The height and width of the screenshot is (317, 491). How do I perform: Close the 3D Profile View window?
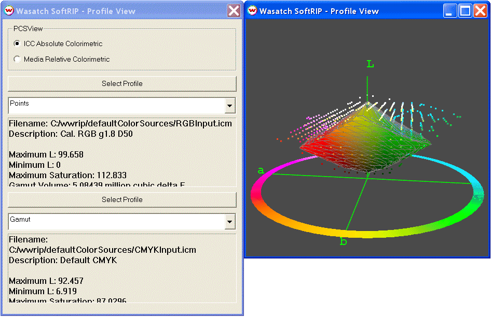pos(480,11)
